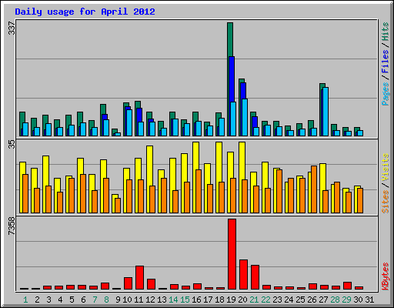The image size is (394, 308).
Task: Click the '337' hits axis maximum label
Action: [12, 28]
